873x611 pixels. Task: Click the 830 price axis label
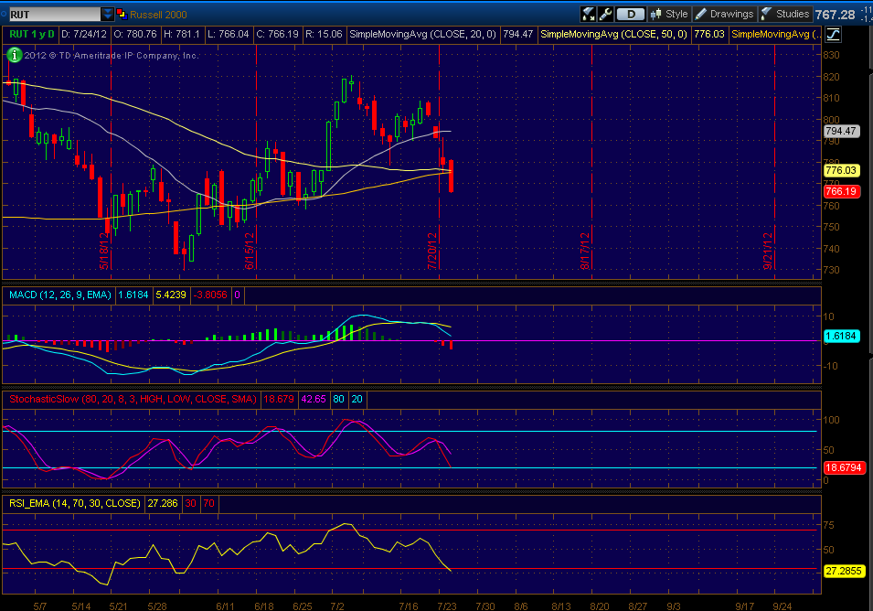pyautogui.click(x=831, y=55)
